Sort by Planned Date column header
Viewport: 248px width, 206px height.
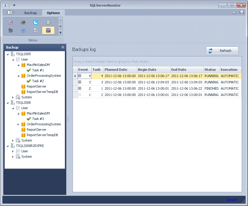121,70
